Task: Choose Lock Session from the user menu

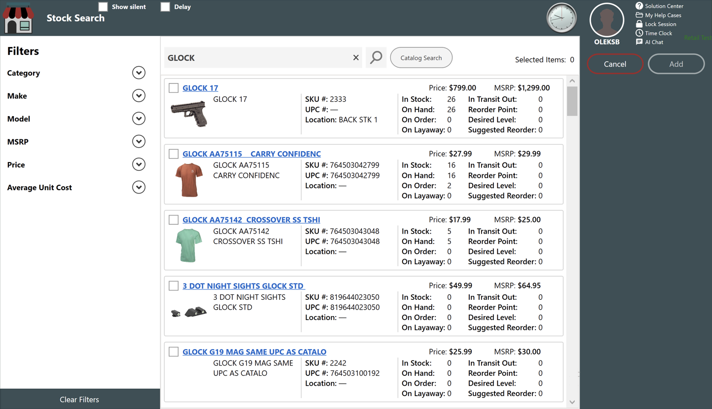Action: (x=661, y=24)
